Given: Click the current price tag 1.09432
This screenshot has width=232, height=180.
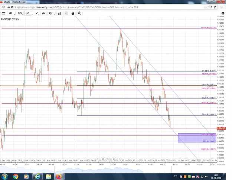Looking at the screenshot, I should (x=221, y=128).
